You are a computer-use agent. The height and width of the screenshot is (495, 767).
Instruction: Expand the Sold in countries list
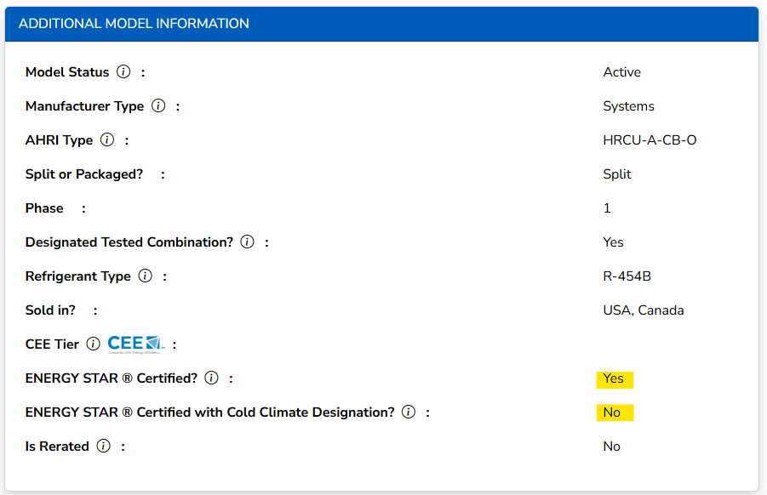click(x=643, y=310)
